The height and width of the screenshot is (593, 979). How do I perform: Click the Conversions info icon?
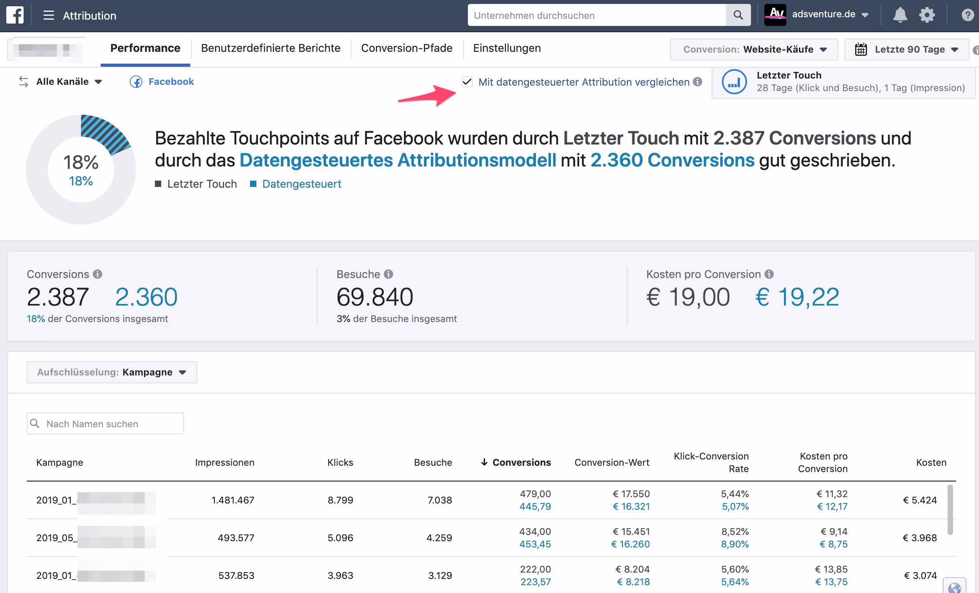98,274
